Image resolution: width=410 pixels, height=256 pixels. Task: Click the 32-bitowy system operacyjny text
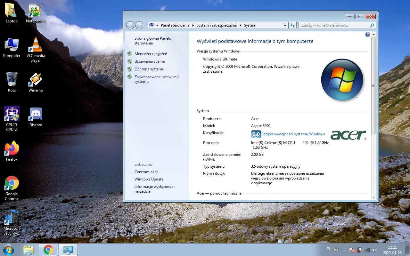[x=276, y=166]
